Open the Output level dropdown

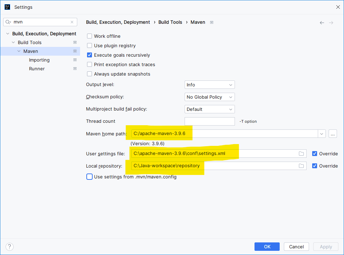[x=209, y=85]
